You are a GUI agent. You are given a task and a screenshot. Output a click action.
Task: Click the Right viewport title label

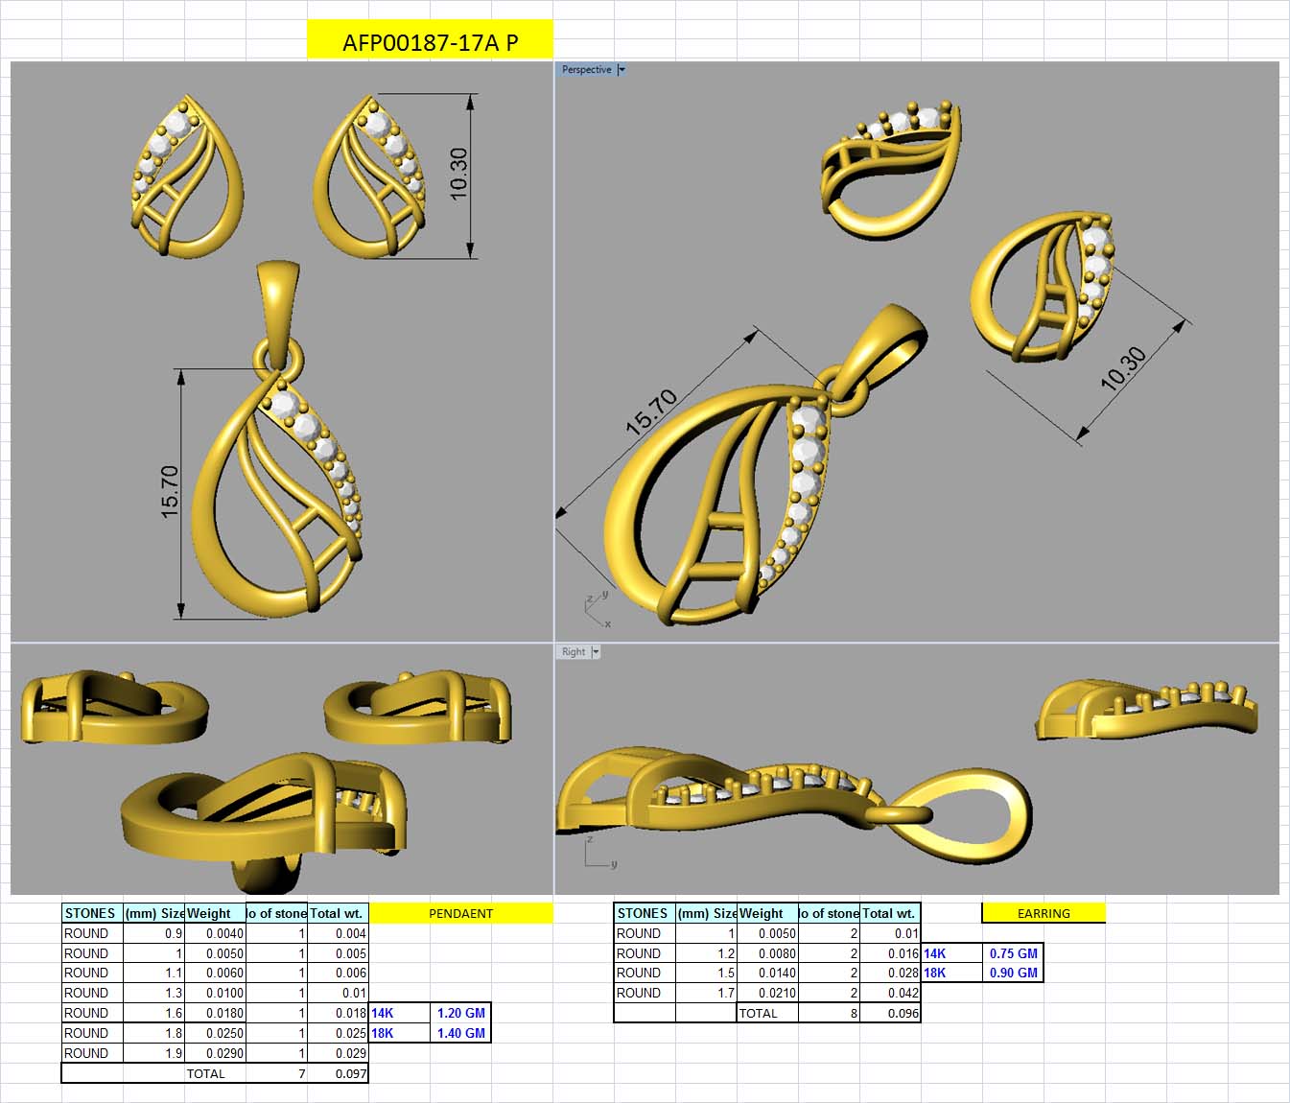(x=573, y=651)
